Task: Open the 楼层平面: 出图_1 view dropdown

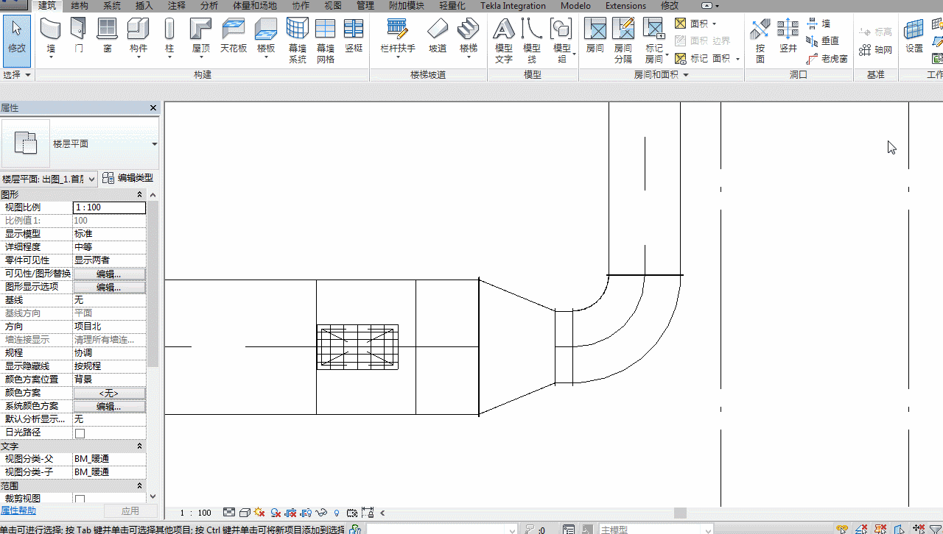Action: pos(49,179)
